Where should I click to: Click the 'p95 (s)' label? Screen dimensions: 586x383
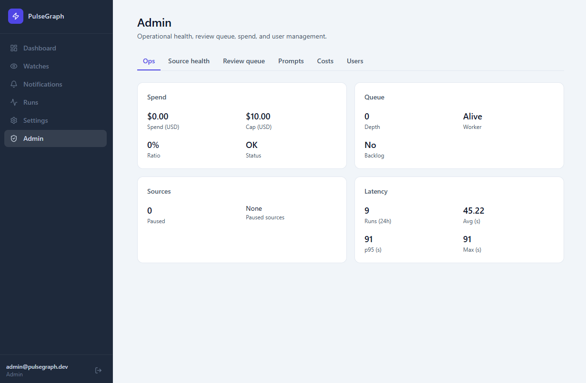point(373,250)
